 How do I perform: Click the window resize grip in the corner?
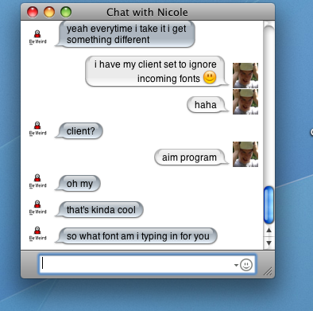(268, 271)
